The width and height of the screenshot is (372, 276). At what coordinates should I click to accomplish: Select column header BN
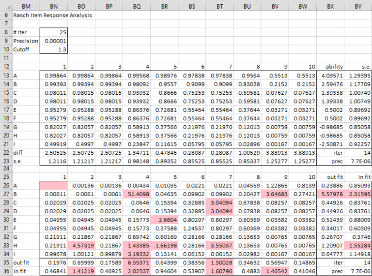54,6
